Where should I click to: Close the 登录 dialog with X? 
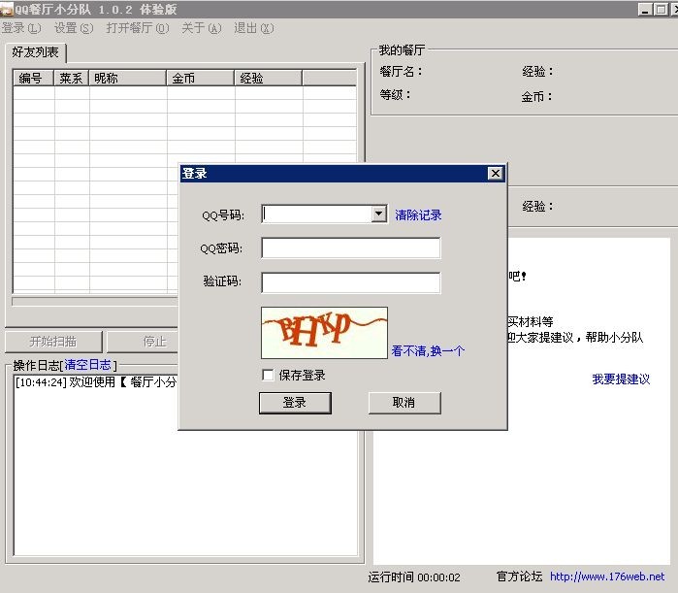495,174
